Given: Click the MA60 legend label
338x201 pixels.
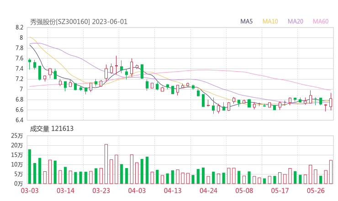Looking at the screenshot, I should tap(321, 21).
